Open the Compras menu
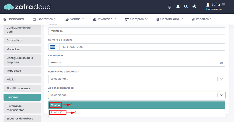This screenshot has width=234, height=122. click(136, 19)
